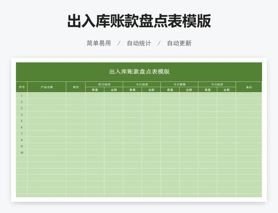Click 数量 subheader under 昨日结存
The image size is (278, 213).
[x=95, y=90]
